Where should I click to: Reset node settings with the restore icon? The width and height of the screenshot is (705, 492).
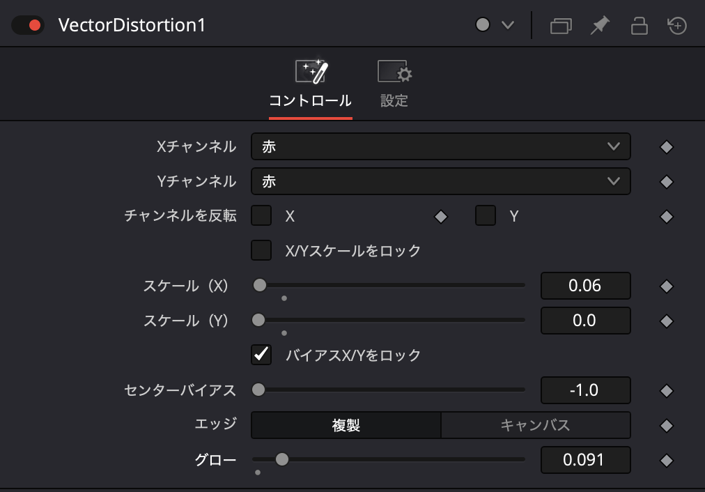click(677, 25)
